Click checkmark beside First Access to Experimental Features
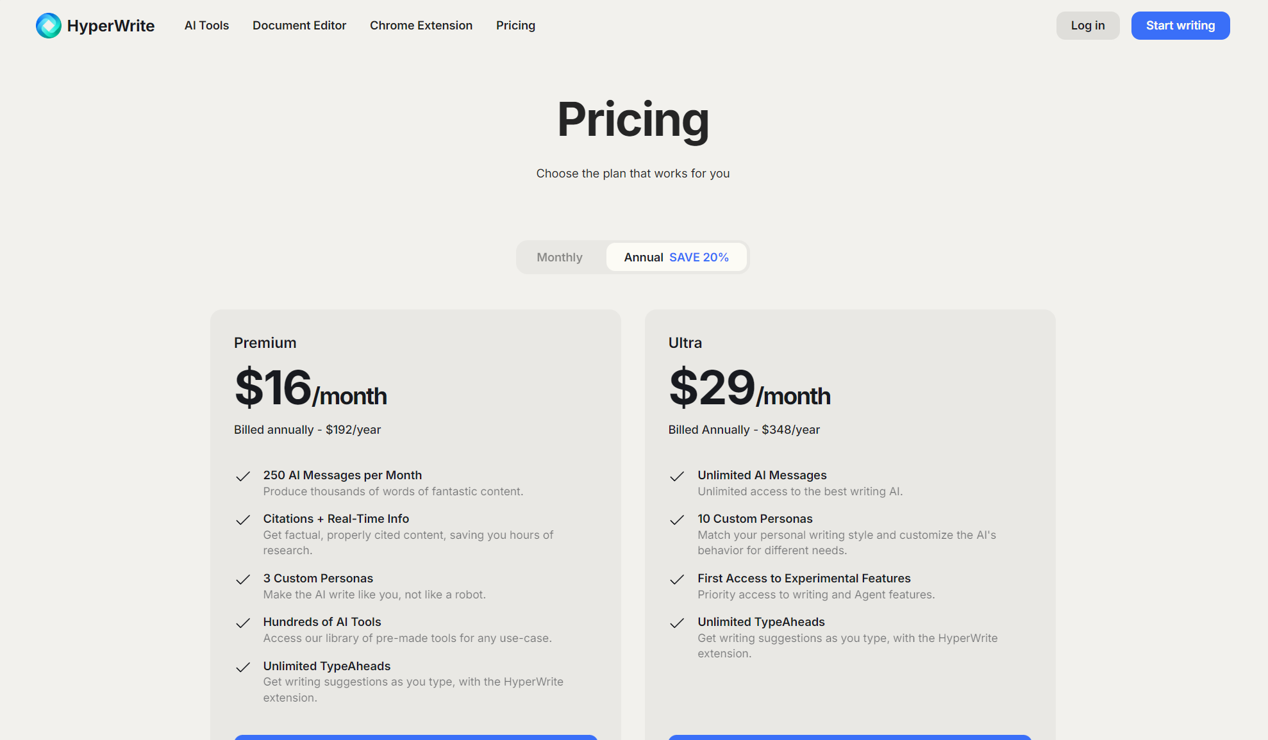The image size is (1268, 740). click(x=677, y=579)
